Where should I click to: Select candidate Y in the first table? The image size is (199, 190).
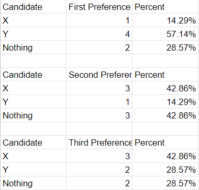click(33, 34)
